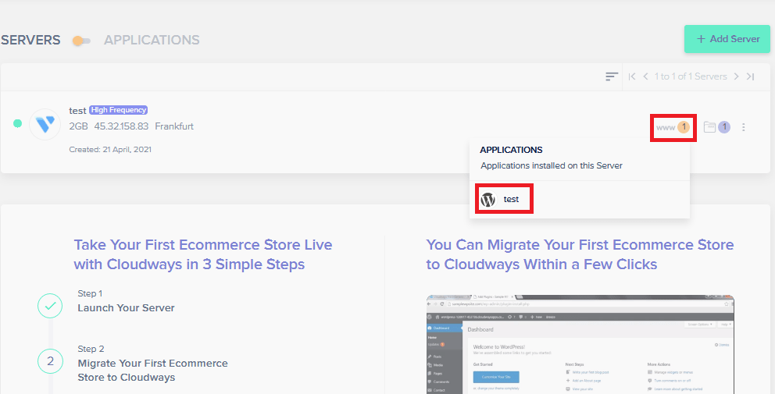Click the Vultr provider logo icon

coord(45,124)
